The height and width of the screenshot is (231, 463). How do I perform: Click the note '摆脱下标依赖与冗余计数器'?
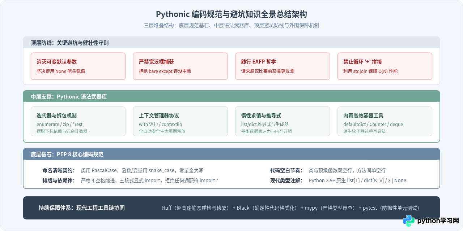(x=62, y=131)
